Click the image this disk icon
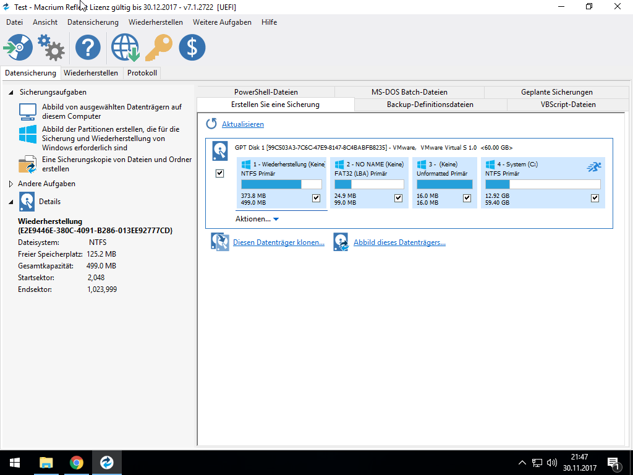Image resolution: width=633 pixels, height=475 pixels. click(x=341, y=242)
